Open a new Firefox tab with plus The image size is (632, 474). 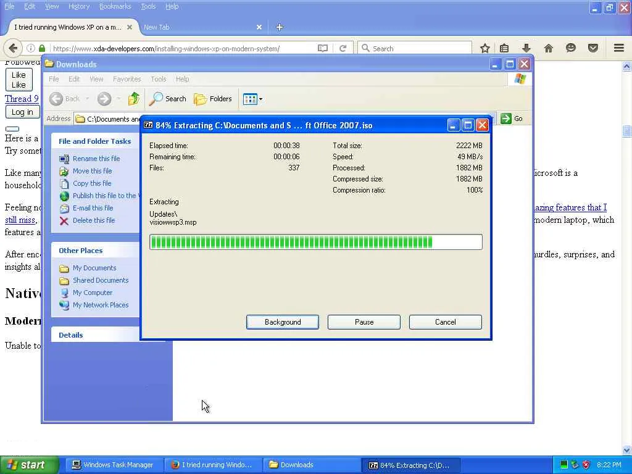[280, 27]
